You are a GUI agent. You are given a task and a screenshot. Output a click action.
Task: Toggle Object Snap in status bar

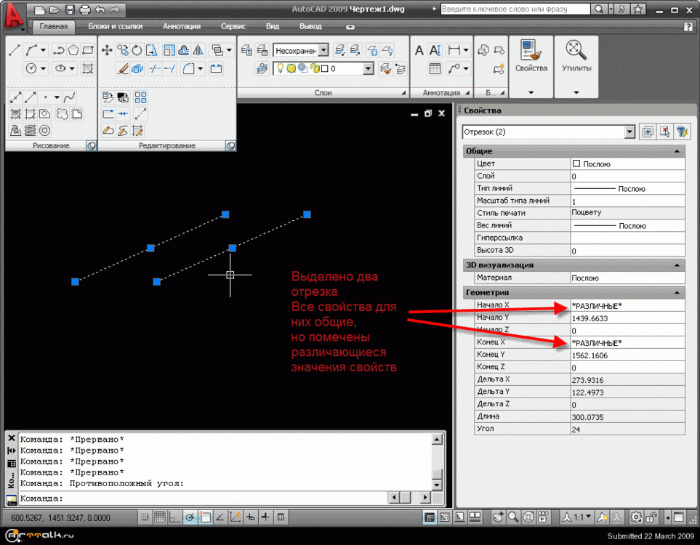pos(205,517)
